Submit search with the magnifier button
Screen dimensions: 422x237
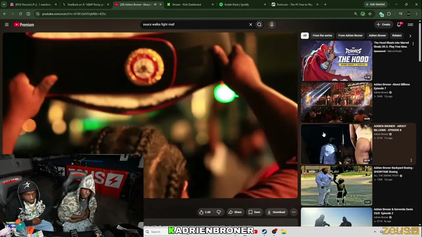259,24
